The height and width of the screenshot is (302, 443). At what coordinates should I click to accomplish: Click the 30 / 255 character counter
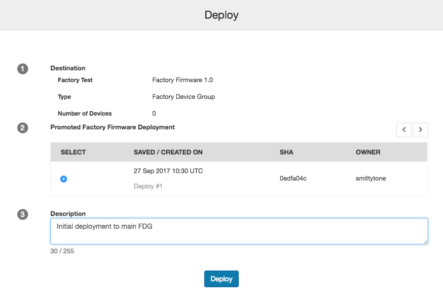(x=62, y=251)
